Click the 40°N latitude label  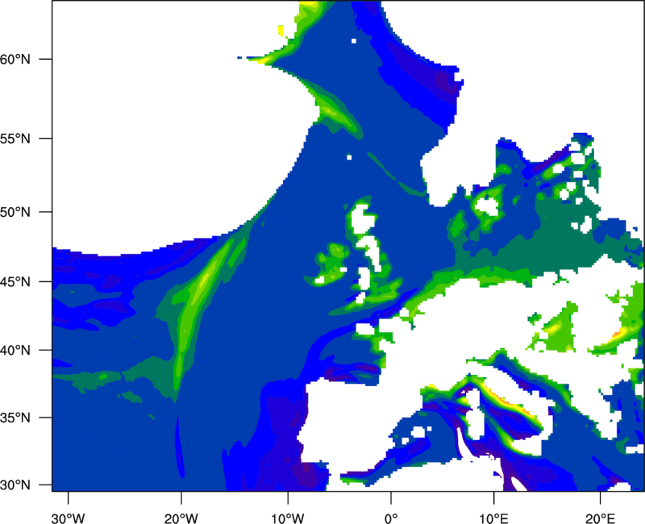pos(15,351)
